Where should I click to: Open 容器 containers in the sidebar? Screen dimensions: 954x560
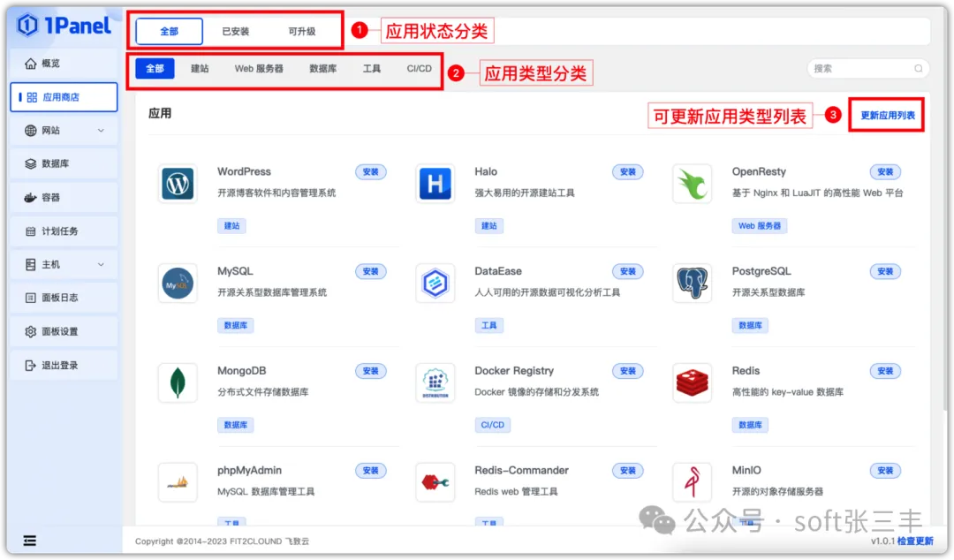(x=64, y=197)
